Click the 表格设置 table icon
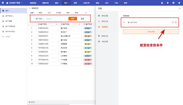The image size is (183, 105). (99, 16)
